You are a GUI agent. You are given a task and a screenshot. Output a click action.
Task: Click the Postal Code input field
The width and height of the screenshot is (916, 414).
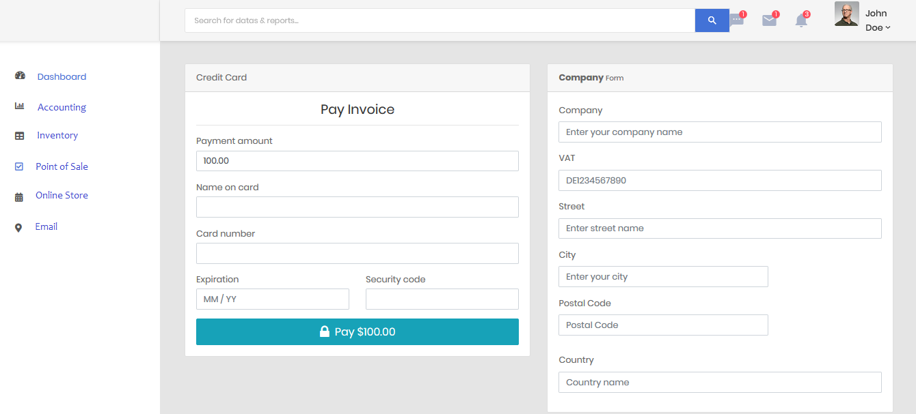(663, 325)
